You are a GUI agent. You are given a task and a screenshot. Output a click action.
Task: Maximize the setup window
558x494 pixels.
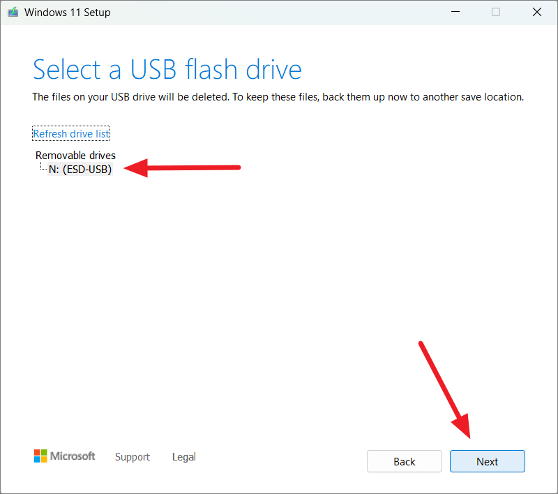coord(495,12)
